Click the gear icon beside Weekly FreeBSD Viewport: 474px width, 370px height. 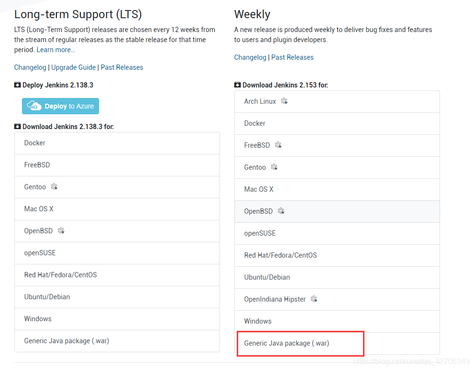(x=278, y=145)
